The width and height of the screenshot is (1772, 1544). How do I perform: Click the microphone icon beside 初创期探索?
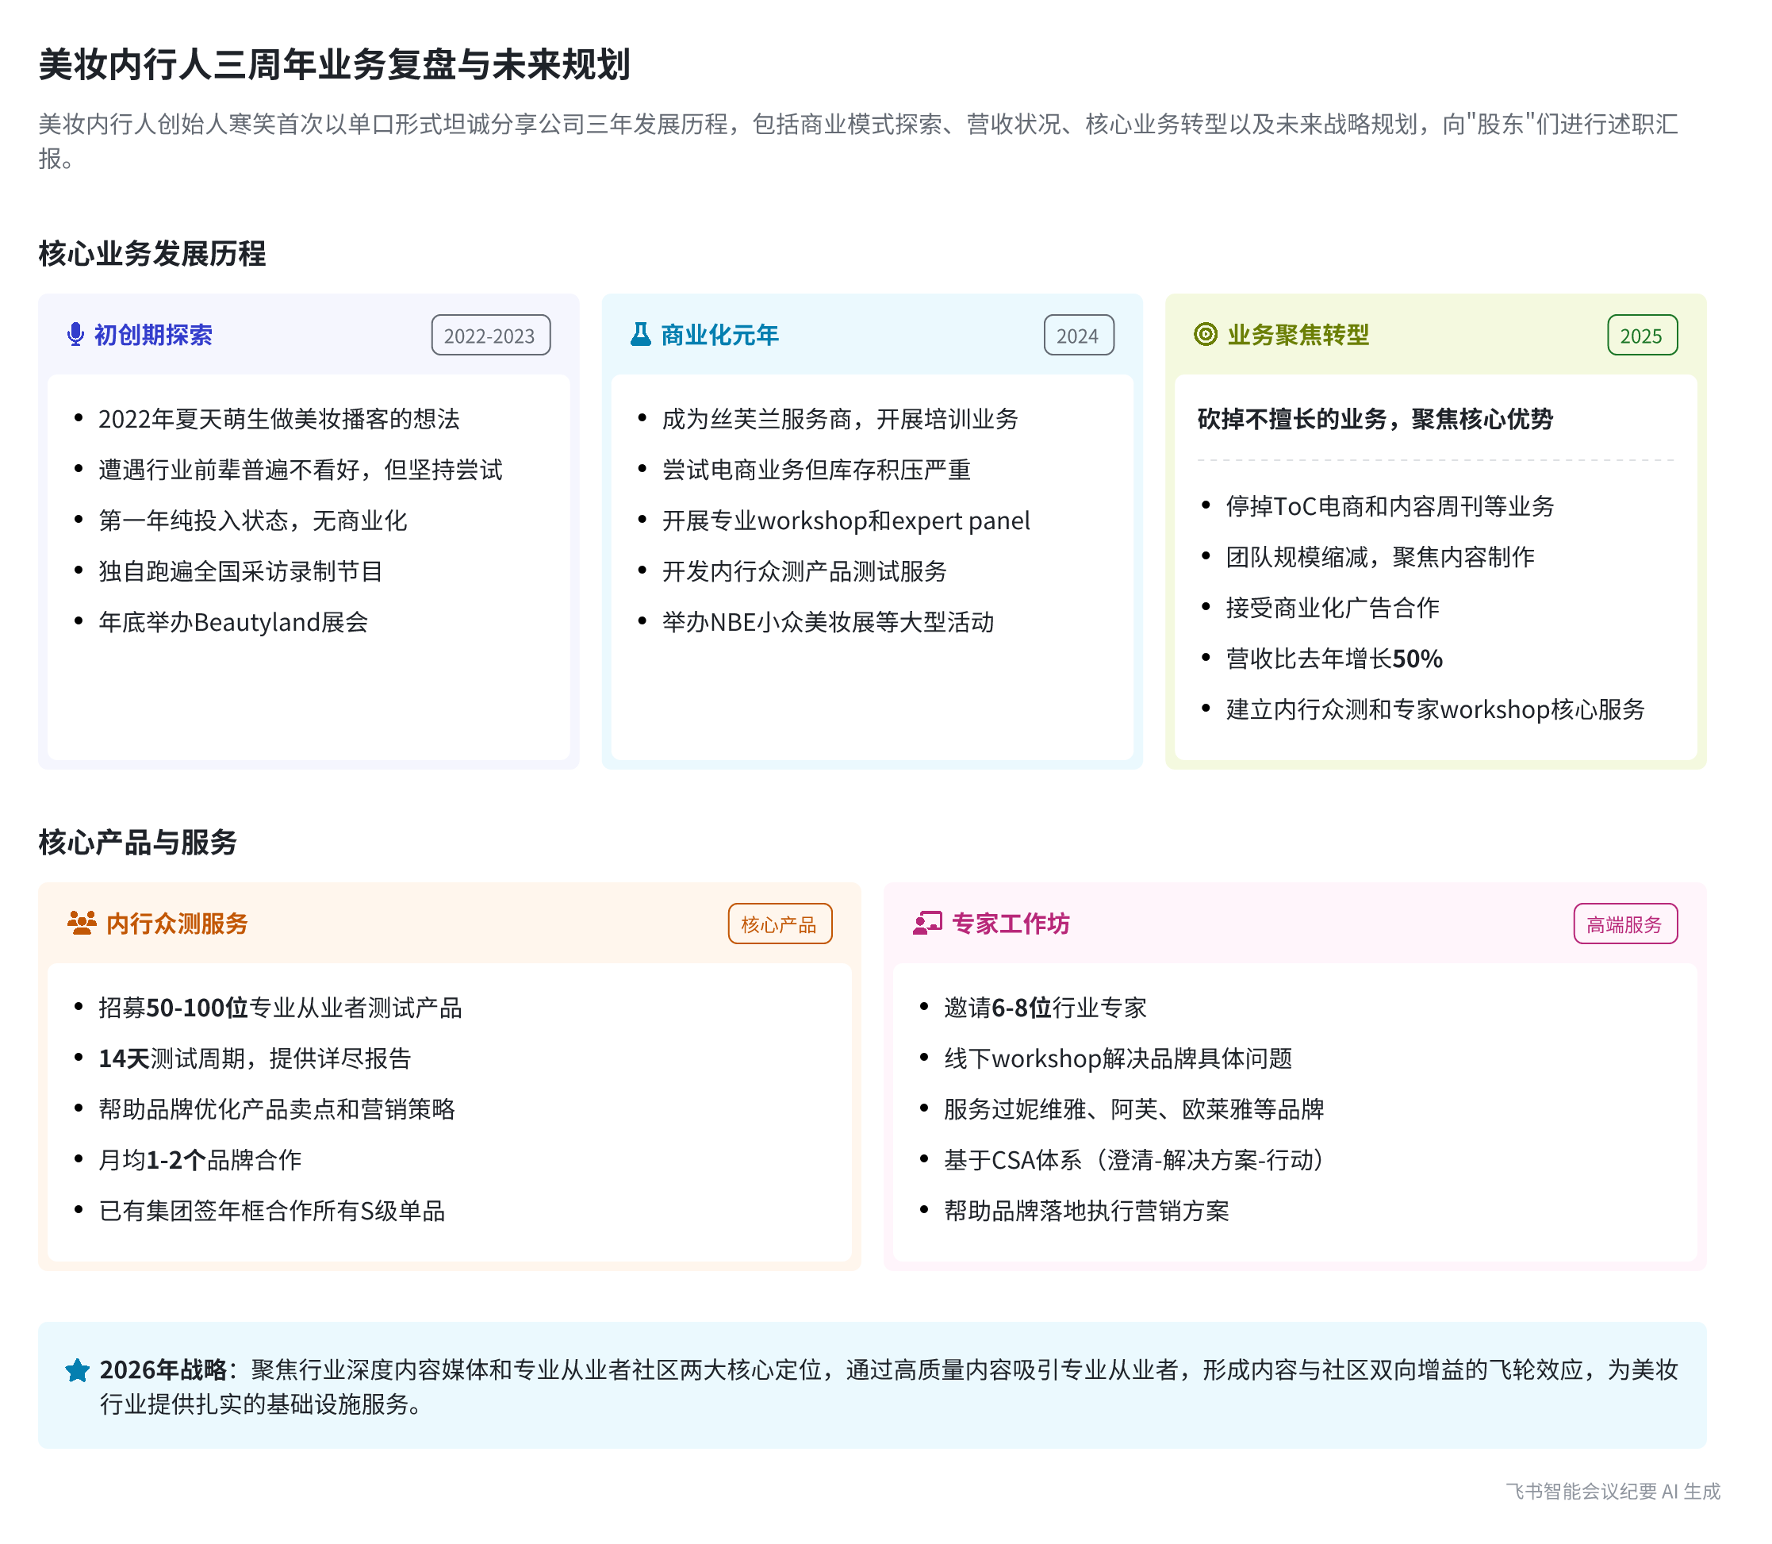coord(76,335)
